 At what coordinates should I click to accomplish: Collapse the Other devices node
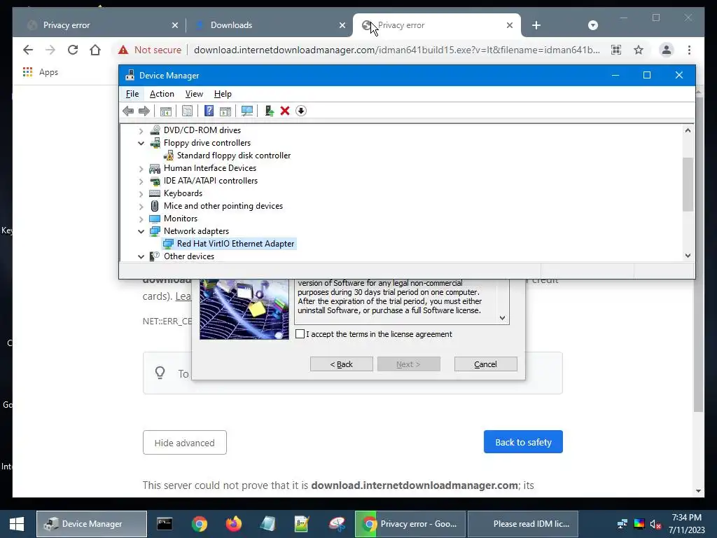(141, 256)
